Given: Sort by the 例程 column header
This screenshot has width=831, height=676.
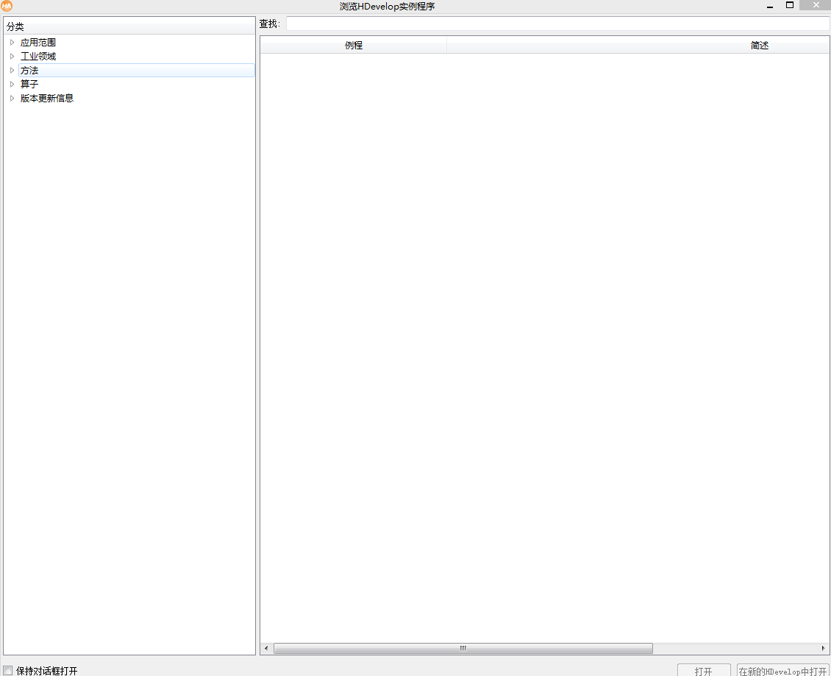Looking at the screenshot, I should 354,46.
